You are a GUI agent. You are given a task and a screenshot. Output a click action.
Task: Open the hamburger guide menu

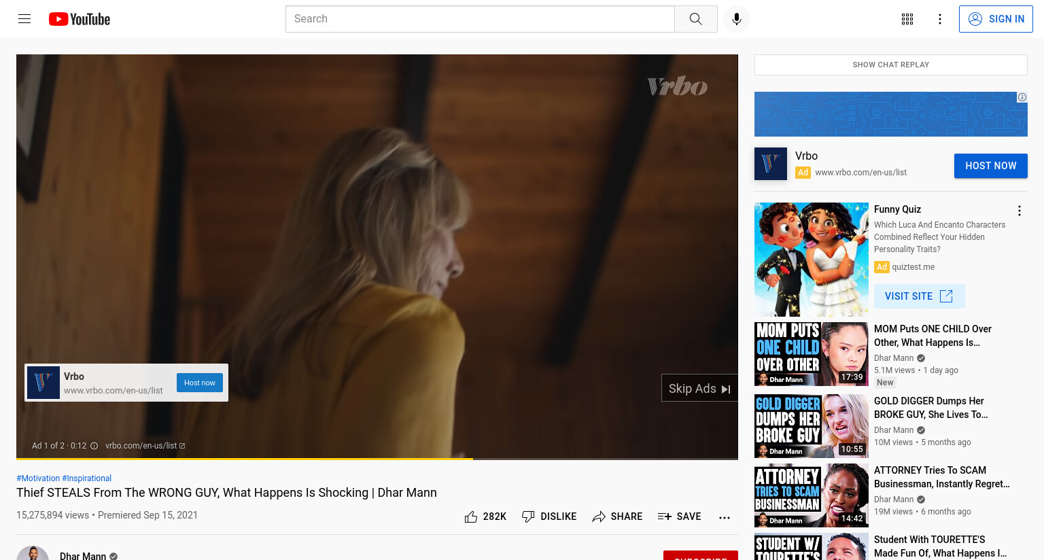click(x=24, y=19)
